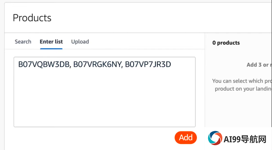Open the Upload tab
The width and height of the screenshot is (272, 150).
click(80, 41)
